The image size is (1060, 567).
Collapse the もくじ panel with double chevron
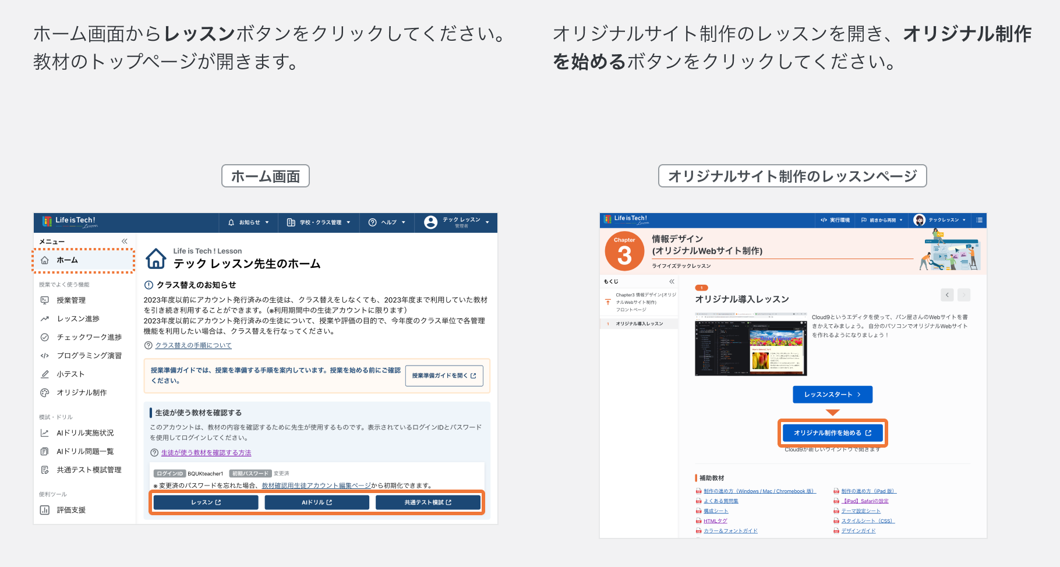[x=672, y=281]
